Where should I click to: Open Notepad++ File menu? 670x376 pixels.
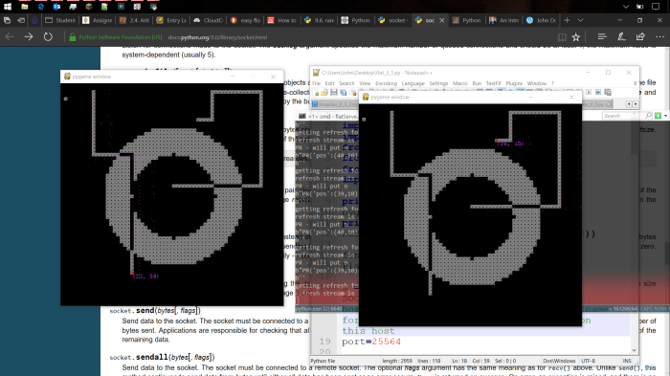click(316, 83)
